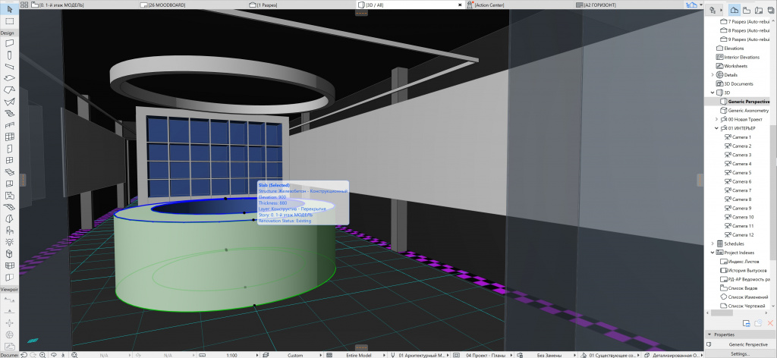Activate the Marquee tool
Image resolution: width=777 pixels, height=358 pixels.
(x=9, y=20)
